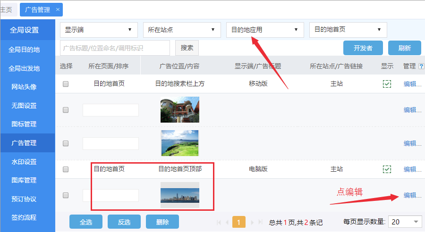
Task: Jump to the last page using pagination icon
Action: pyautogui.click(x=260, y=222)
